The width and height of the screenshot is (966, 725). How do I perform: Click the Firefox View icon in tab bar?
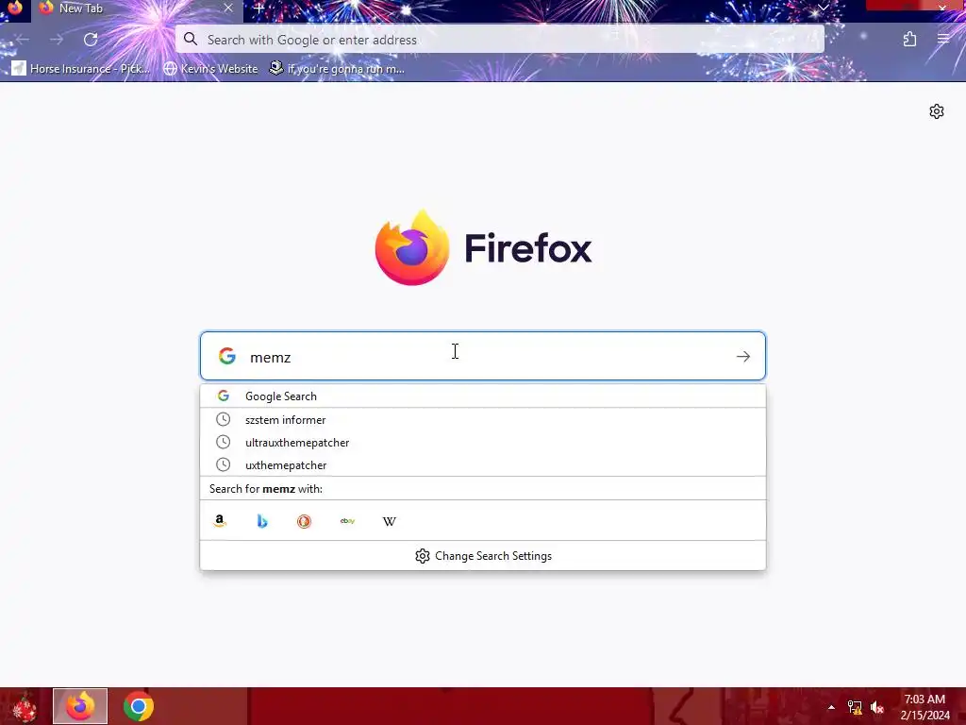point(15,8)
